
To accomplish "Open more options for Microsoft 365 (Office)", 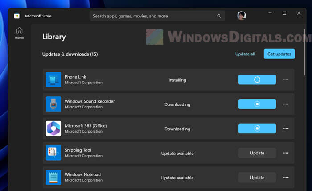I will pyautogui.click(x=286, y=129).
